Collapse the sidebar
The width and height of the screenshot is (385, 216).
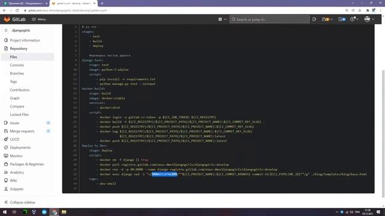click(20, 202)
